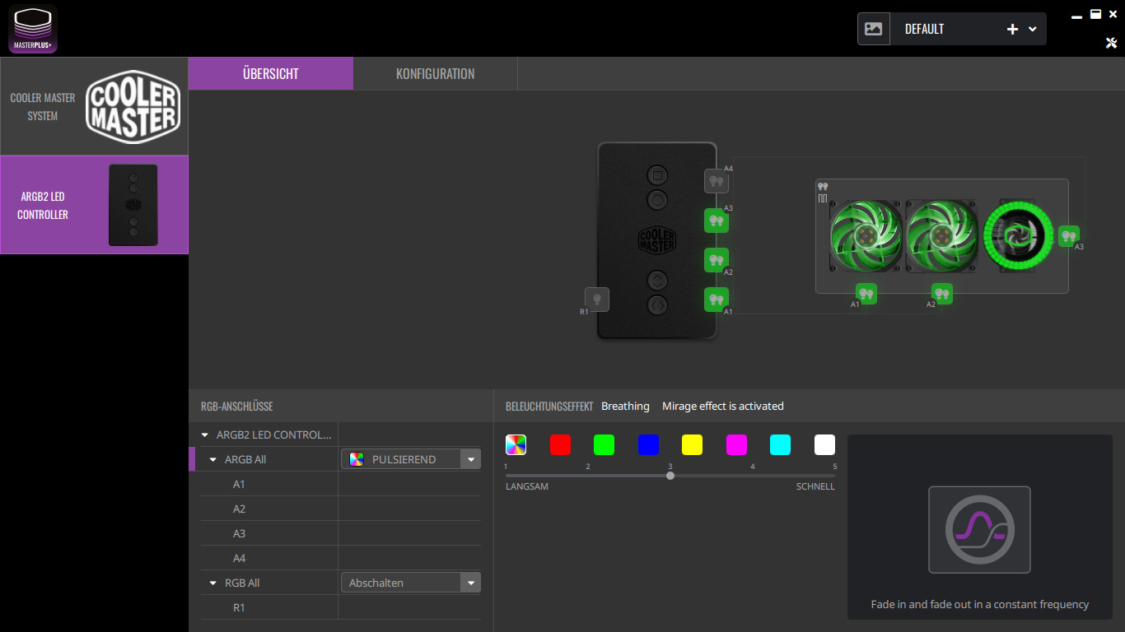Open the DEFAULT profile dropdown chevron
The height and width of the screenshot is (632, 1125).
tap(1033, 29)
